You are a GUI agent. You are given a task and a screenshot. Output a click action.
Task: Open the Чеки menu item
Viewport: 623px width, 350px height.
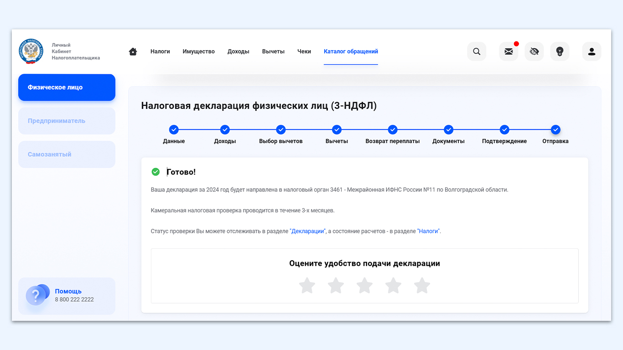click(x=304, y=51)
